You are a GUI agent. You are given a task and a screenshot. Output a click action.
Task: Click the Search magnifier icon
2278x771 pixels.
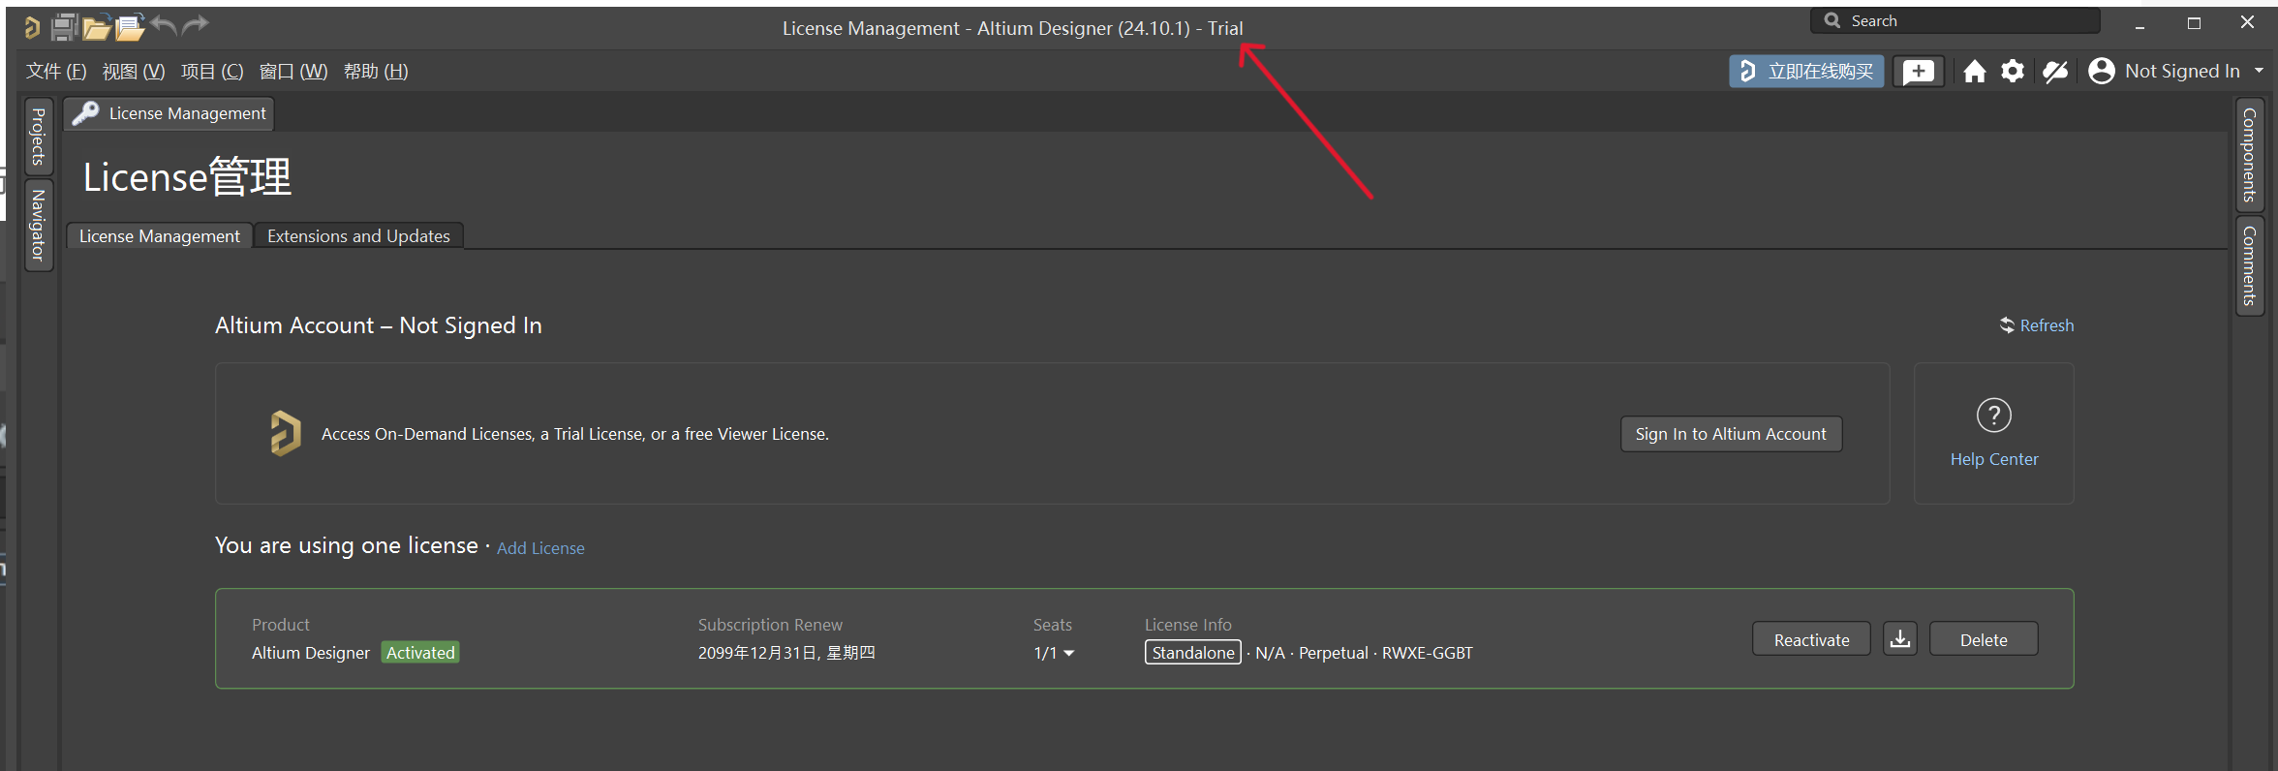pos(1832,20)
